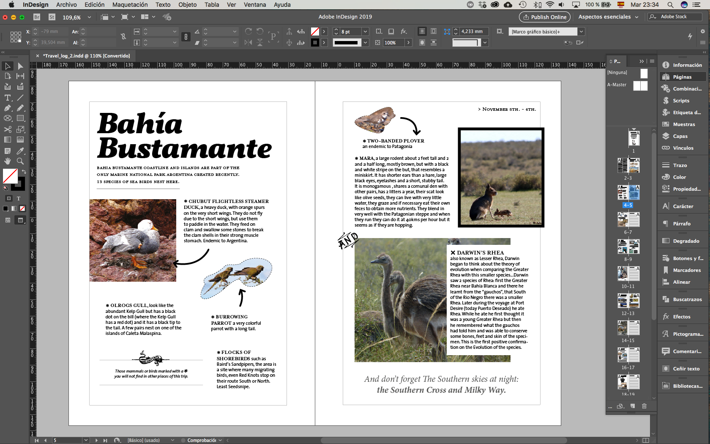Open the stroke type dropdown

[365, 42]
